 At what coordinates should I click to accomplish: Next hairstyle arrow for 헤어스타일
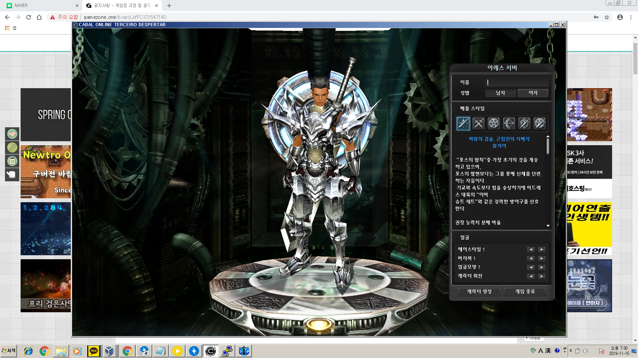[x=542, y=250]
